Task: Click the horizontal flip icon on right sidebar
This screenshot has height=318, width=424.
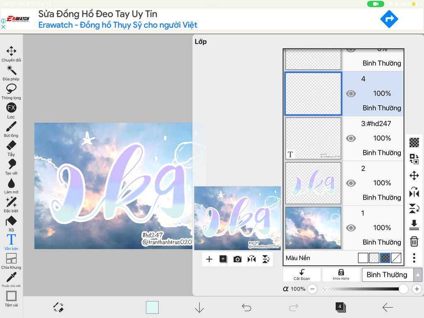Action: [x=414, y=192]
